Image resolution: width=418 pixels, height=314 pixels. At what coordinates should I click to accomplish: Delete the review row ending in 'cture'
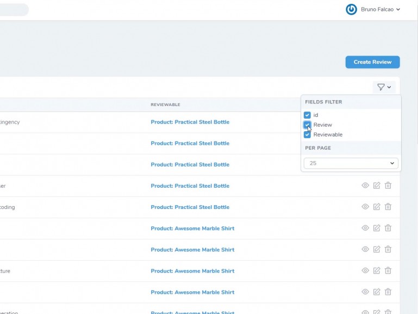point(388,270)
